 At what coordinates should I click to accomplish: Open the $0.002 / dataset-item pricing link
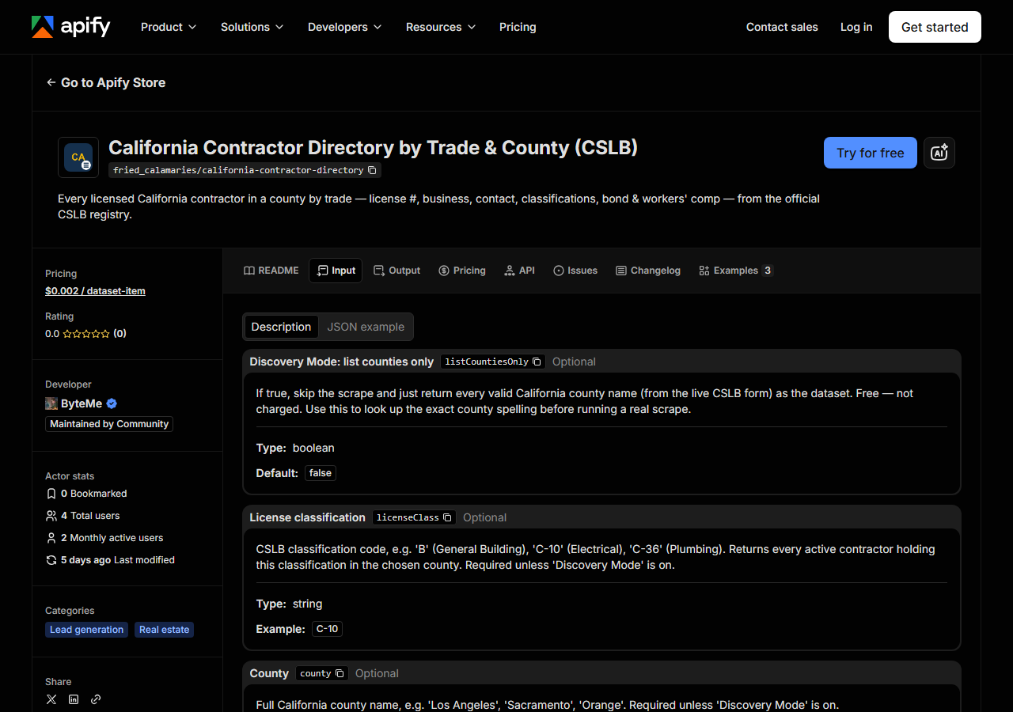(95, 291)
